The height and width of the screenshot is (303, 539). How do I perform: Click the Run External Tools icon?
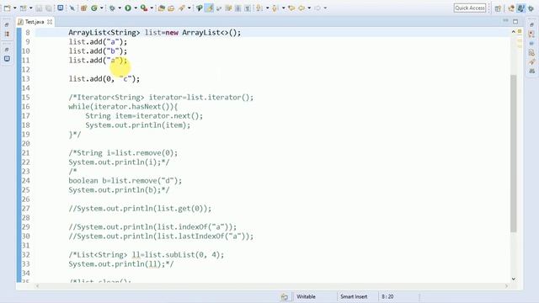[x=144, y=8]
